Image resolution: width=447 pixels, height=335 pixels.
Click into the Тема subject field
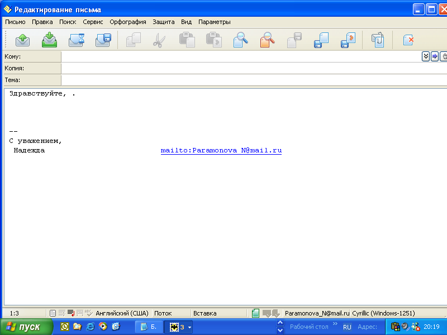point(254,80)
